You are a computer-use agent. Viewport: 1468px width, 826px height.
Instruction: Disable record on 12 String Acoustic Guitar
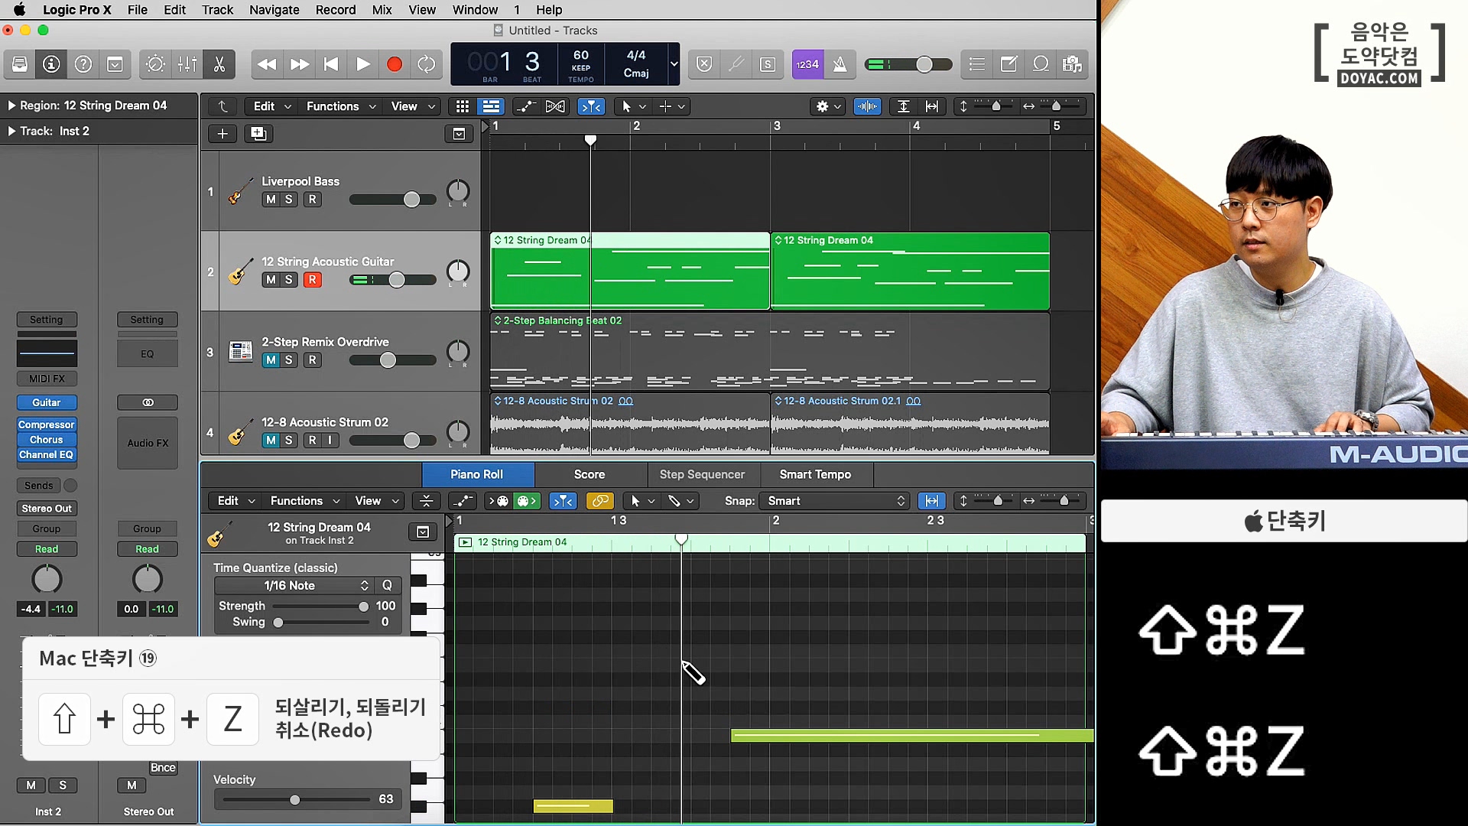click(312, 280)
